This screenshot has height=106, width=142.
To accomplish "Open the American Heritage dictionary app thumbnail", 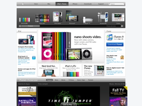I will 27,92.
